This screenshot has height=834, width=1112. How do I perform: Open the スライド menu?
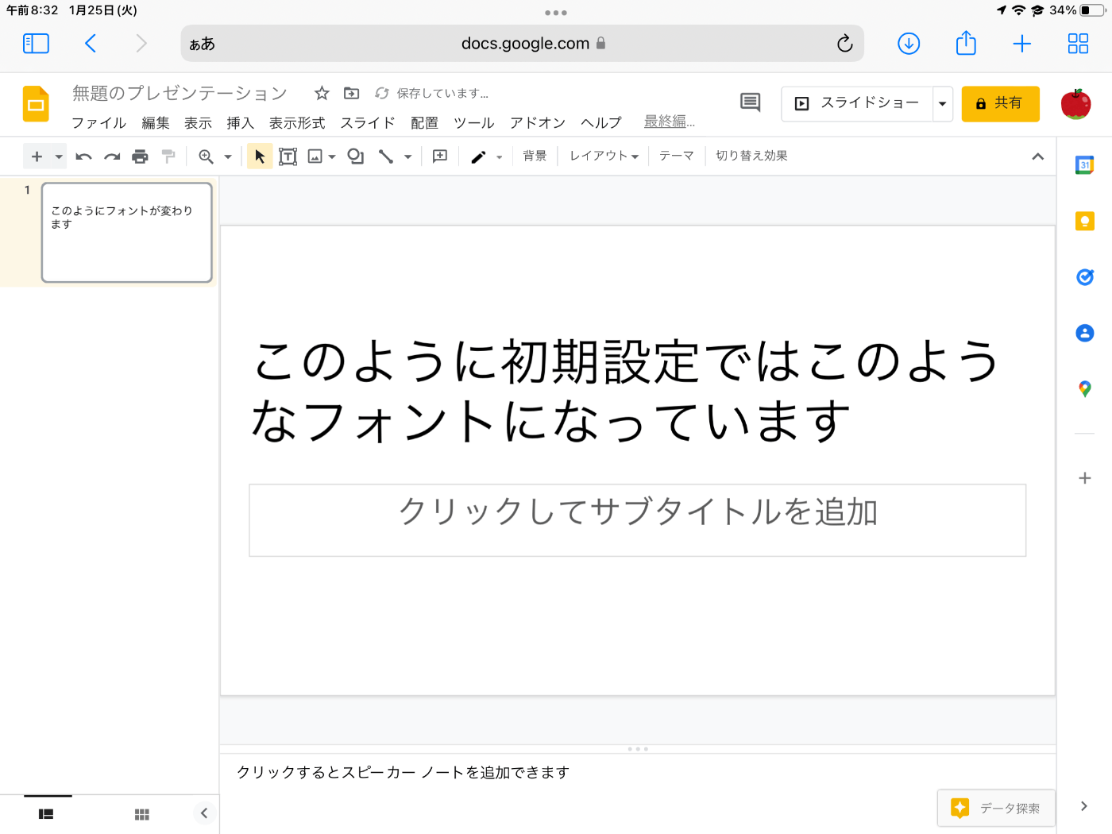click(x=368, y=123)
